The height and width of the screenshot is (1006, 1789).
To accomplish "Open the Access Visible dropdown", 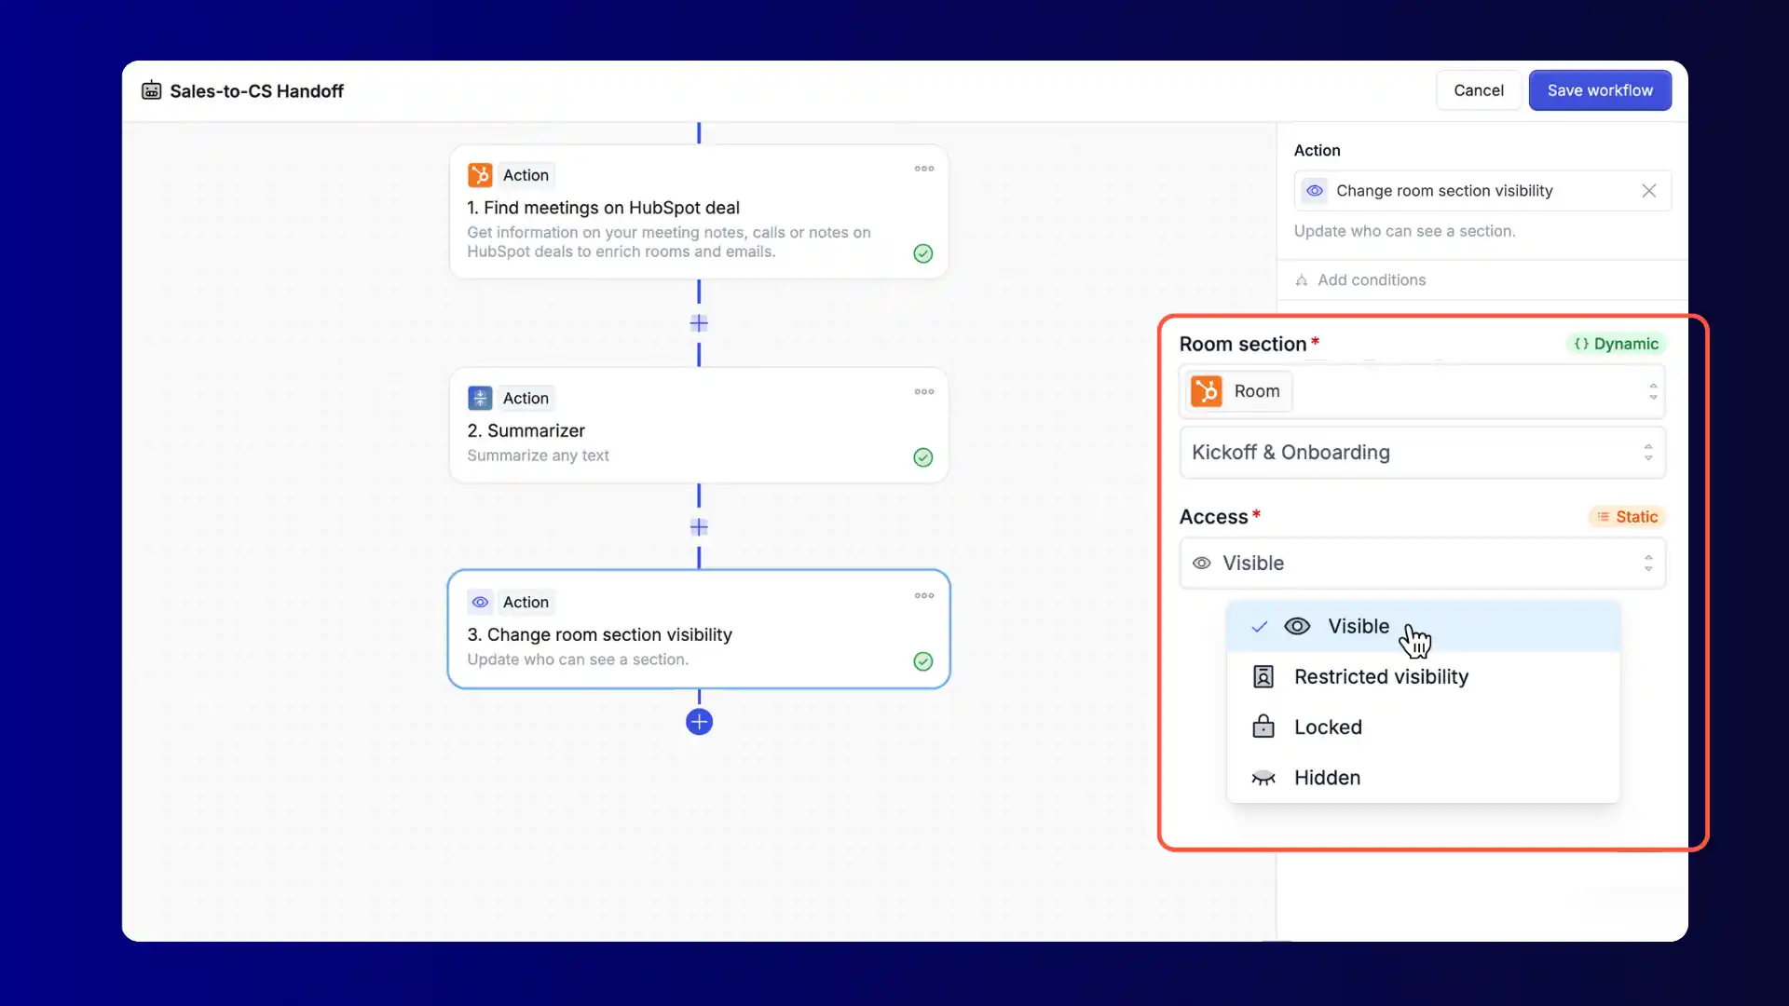I will (x=1422, y=564).
